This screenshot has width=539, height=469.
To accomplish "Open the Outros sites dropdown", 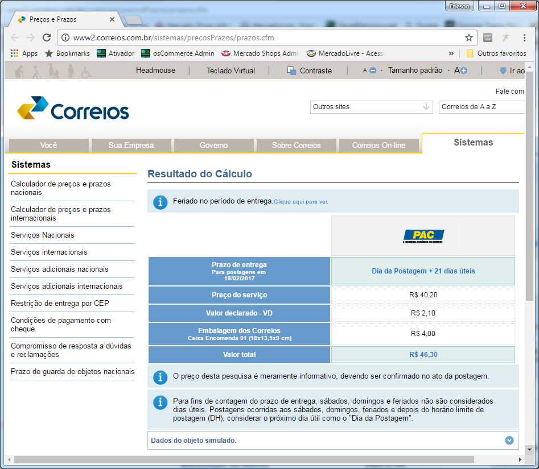I will pos(371,107).
